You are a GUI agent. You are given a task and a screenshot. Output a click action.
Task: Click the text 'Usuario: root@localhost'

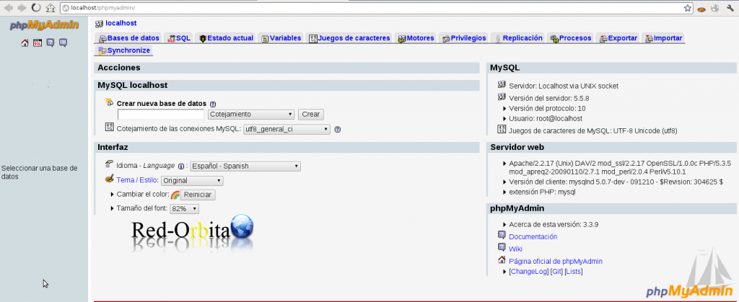click(546, 118)
